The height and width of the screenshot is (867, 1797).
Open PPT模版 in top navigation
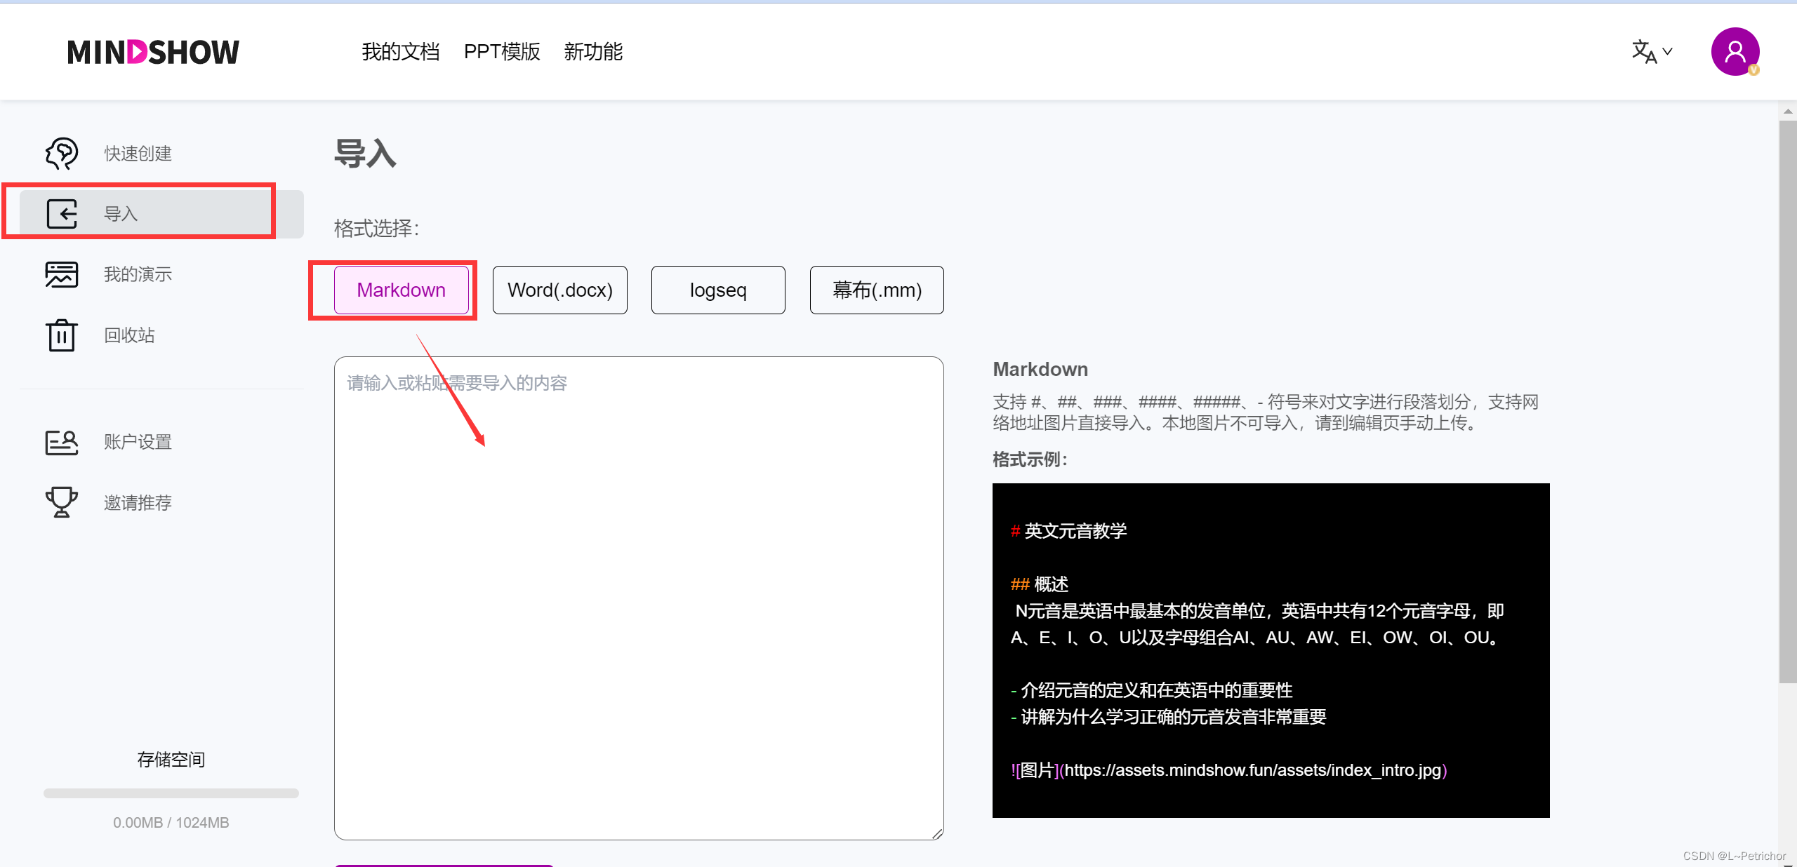[502, 52]
